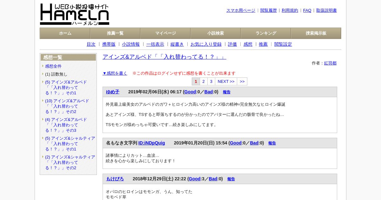The image size is (381, 200).
Task: Go to the ホーム tab
Action: (65, 33)
